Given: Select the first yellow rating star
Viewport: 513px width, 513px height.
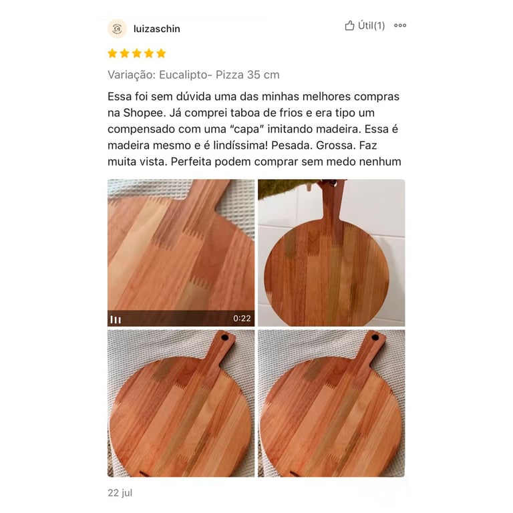Looking at the screenshot, I should [x=112, y=53].
